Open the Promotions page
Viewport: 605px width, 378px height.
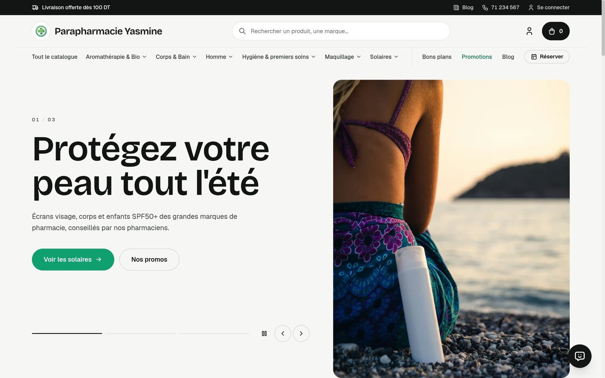click(x=477, y=57)
